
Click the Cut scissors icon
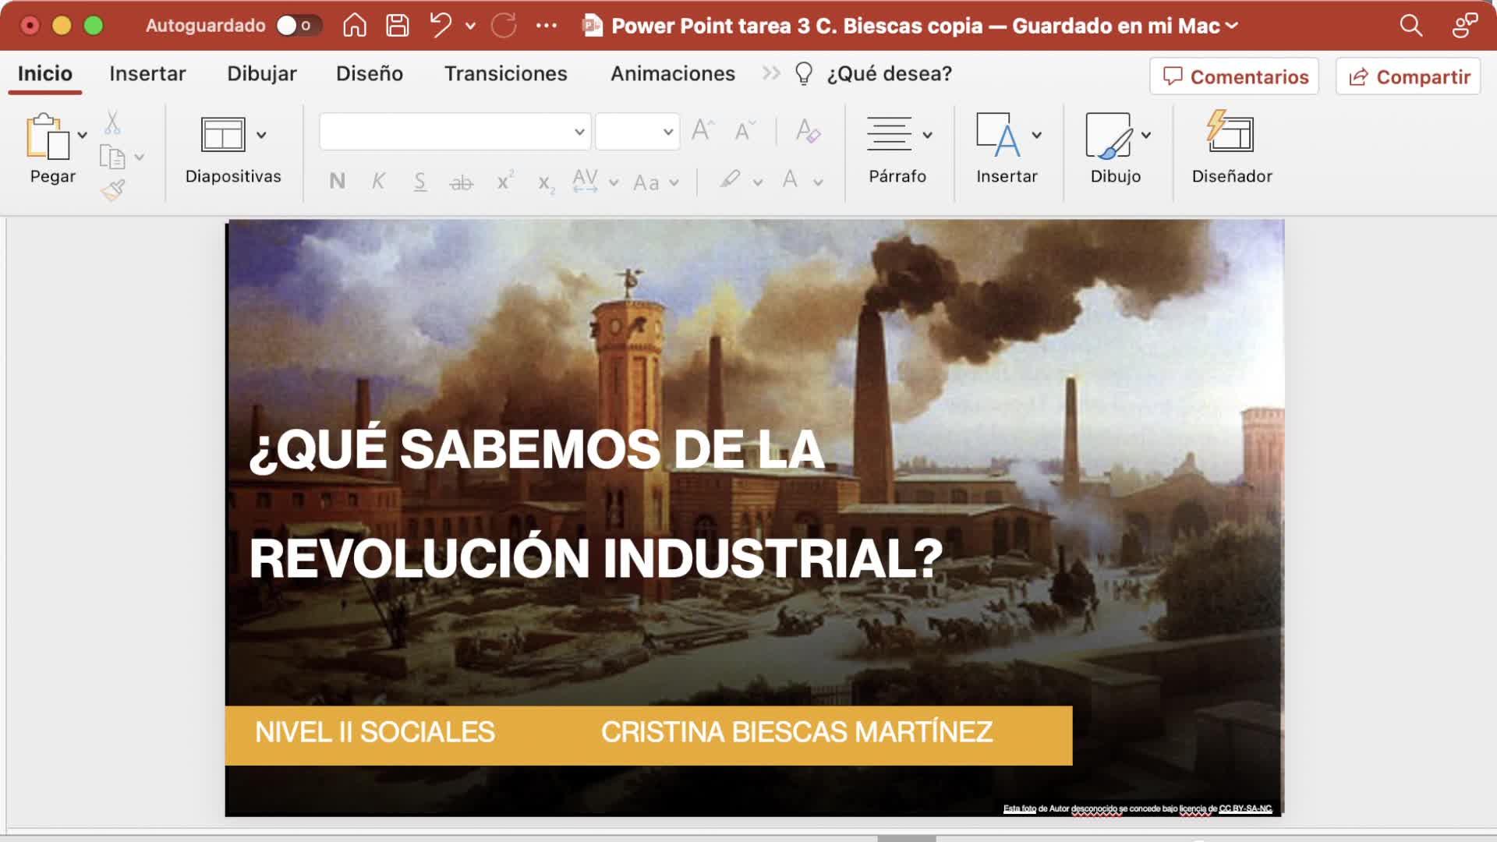(112, 122)
